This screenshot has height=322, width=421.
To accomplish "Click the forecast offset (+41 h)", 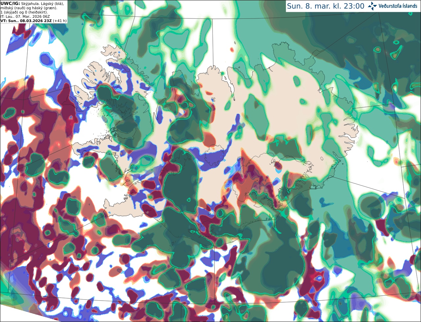I will [60, 21].
